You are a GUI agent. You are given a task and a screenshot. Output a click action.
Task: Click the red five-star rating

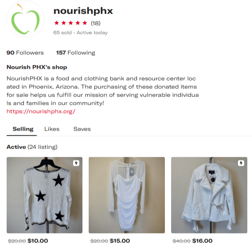point(71,23)
